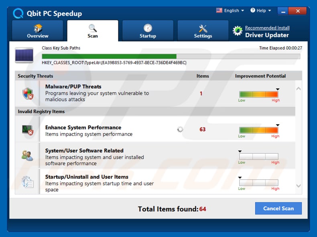
Task: Open the Recommended Install link
Action: point(267,28)
